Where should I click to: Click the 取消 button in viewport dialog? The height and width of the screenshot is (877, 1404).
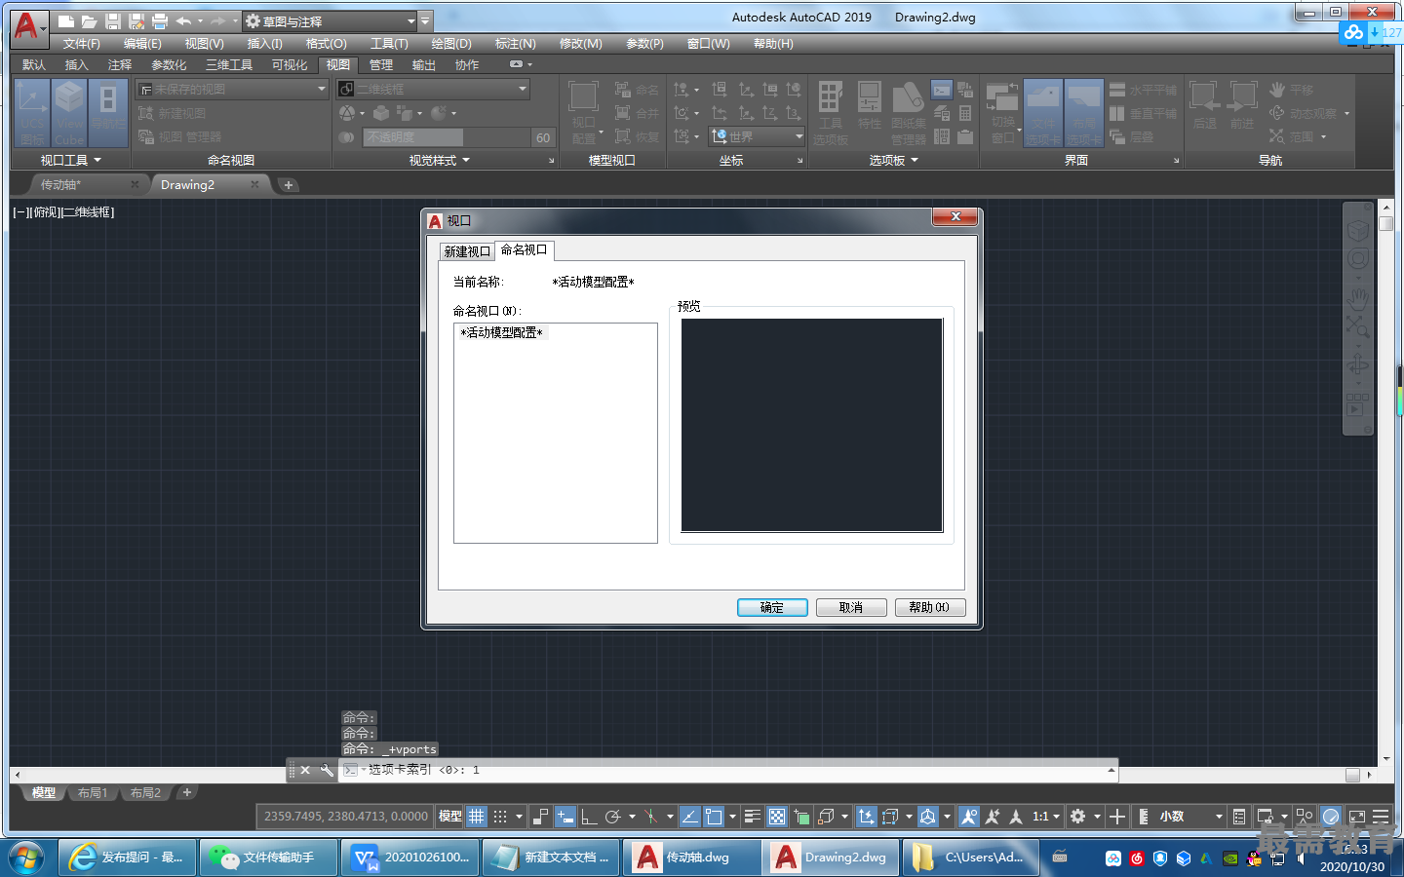coord(851,607)
